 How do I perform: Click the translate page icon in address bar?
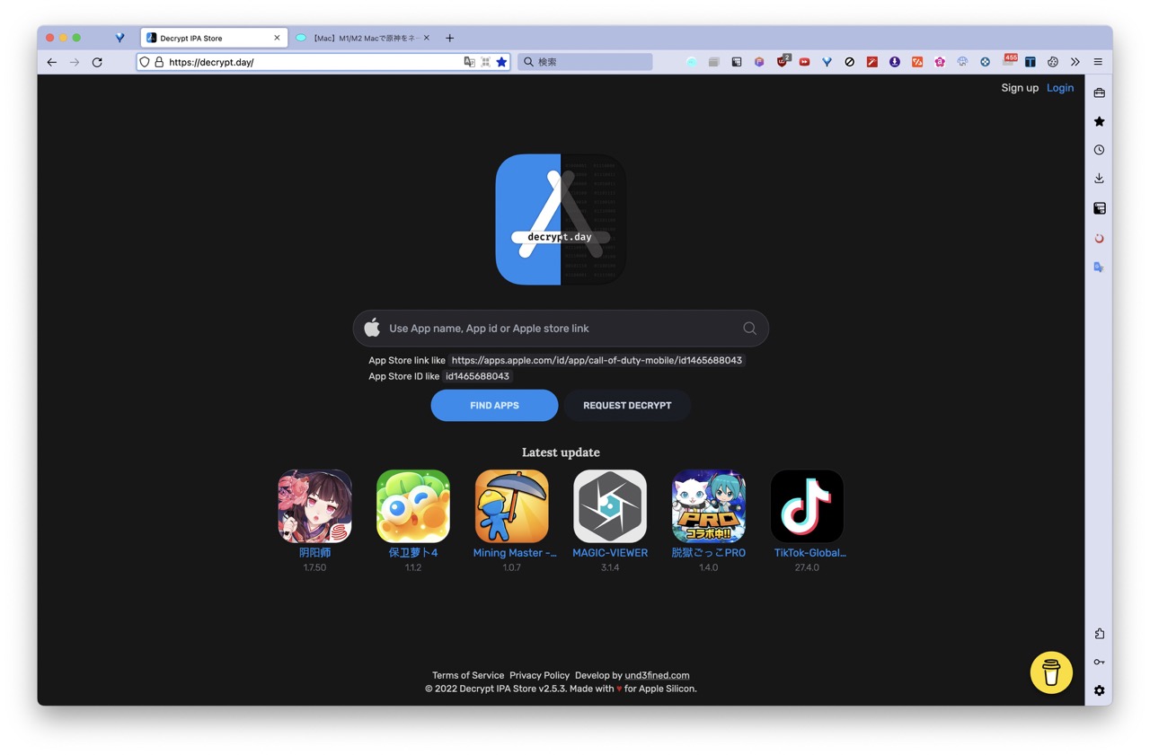(469, 62)
